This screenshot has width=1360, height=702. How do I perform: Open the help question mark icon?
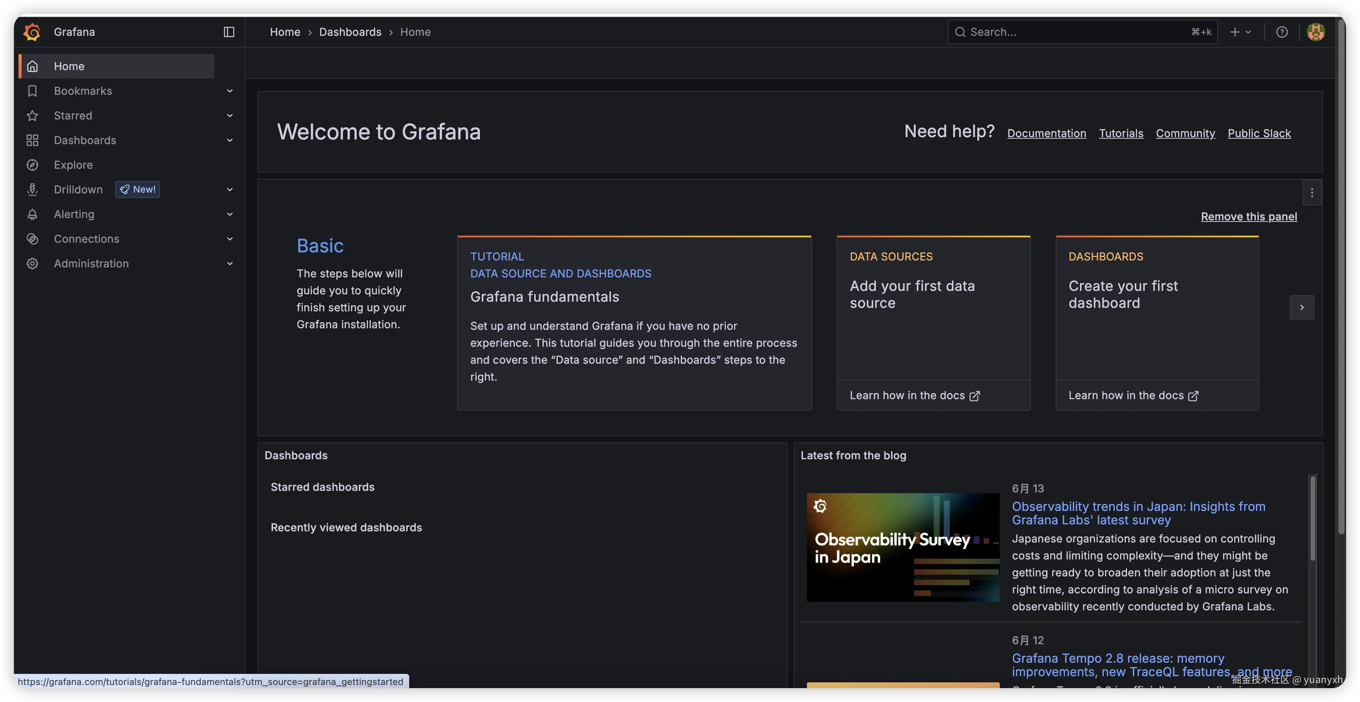(1281, 32)
